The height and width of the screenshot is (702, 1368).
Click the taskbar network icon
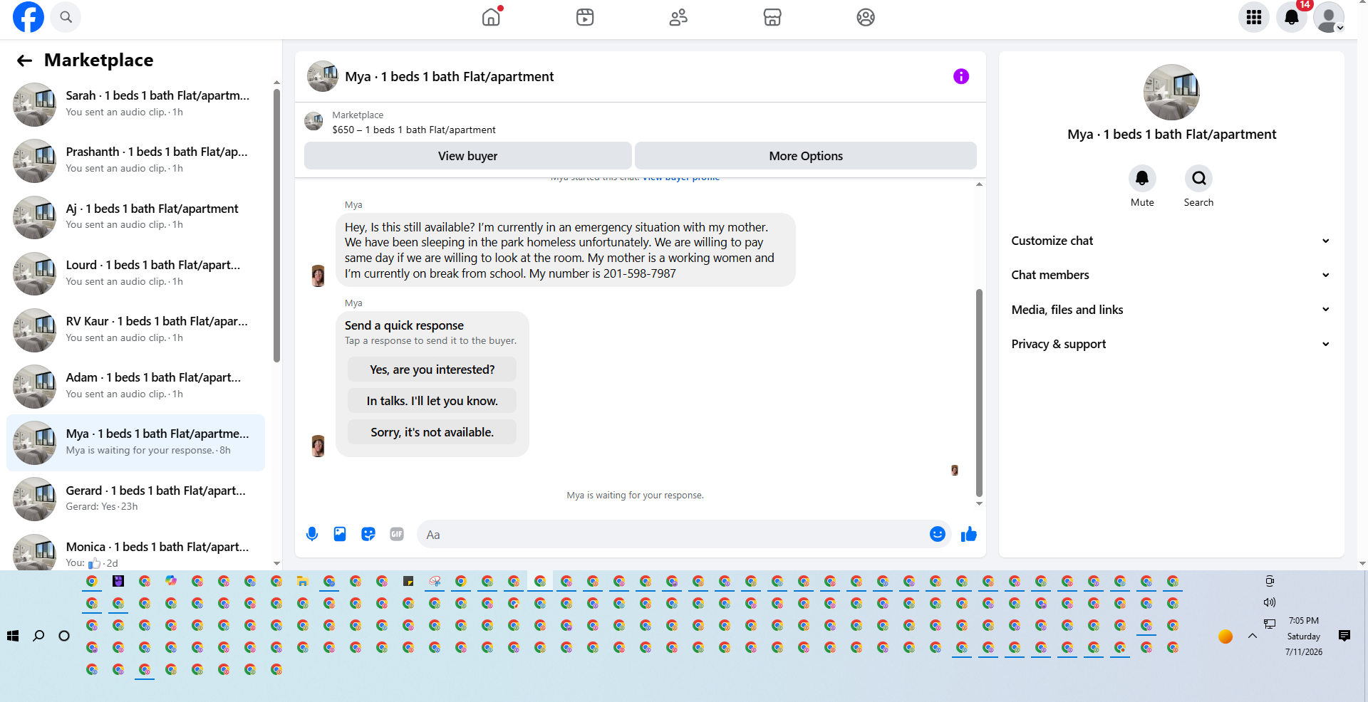(1270, 624)
